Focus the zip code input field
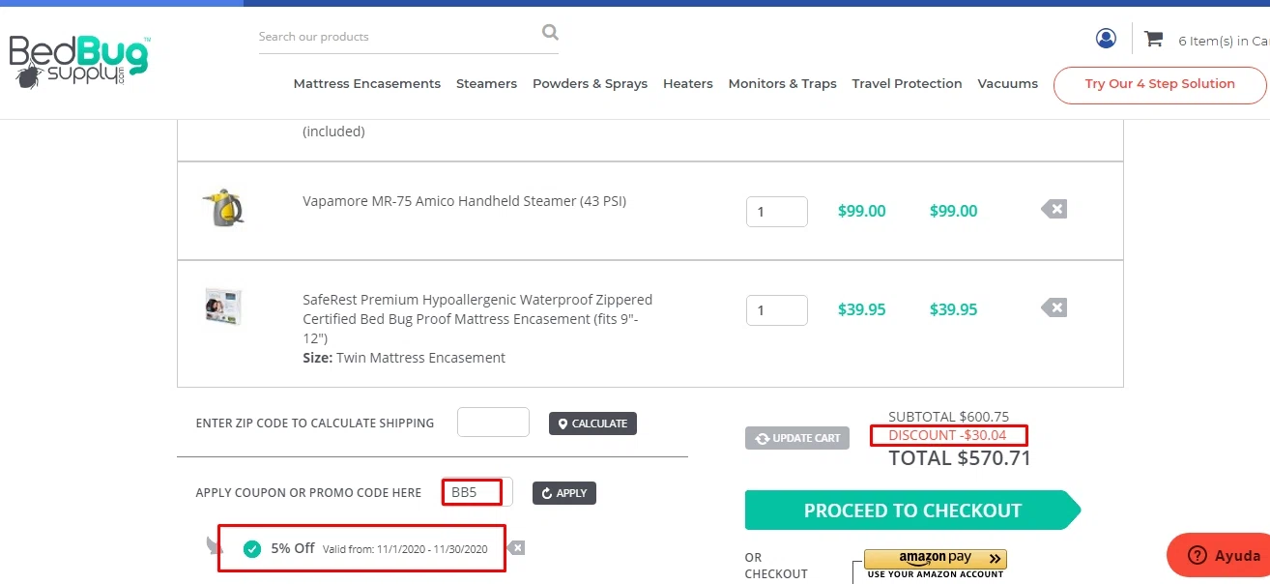Screen dimensions: 1270x584 tap(493, 423)
